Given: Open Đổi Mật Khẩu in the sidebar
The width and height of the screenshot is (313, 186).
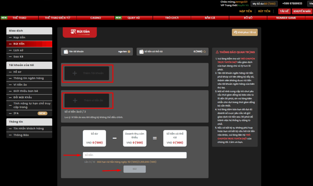Looking at the screenshot, I should 29,97.
